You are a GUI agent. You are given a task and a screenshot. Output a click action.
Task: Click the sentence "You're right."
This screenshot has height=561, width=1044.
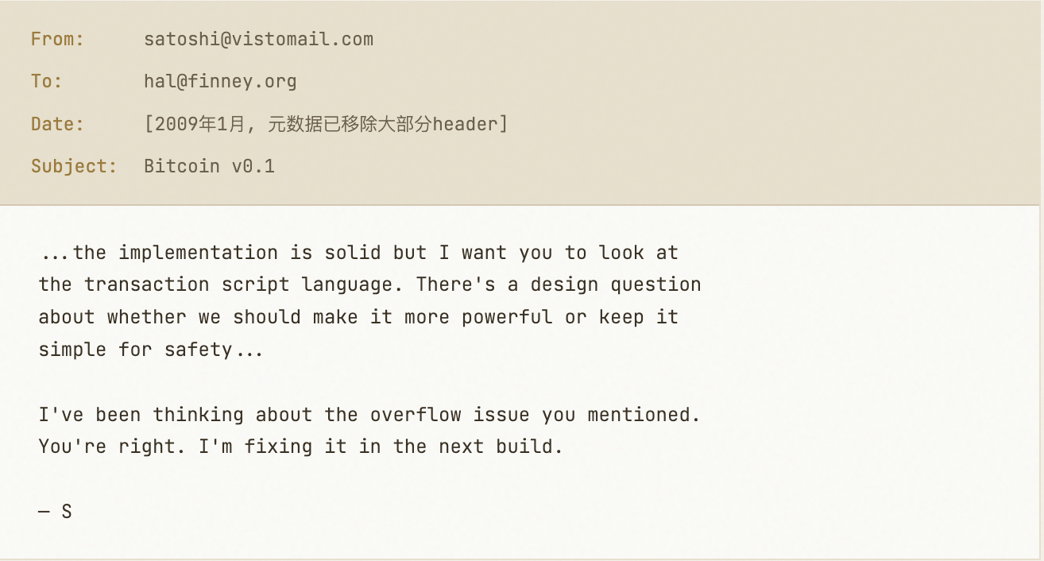[106, 447]
